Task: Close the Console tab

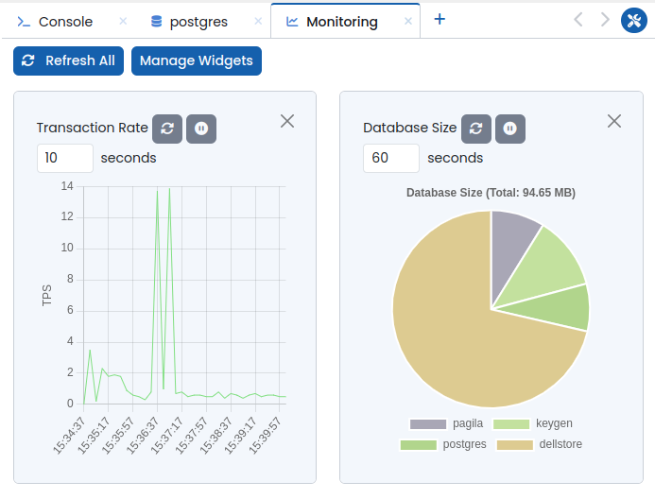Action: pyautogui.click(x=123, y=21)
